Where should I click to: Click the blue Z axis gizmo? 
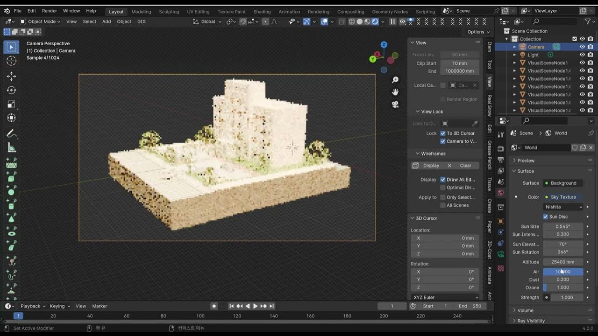[384, 45]
